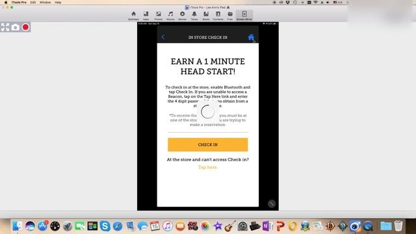Viewport: 416px width, 234px height.
Task: Tap the orange CHECK IN button
Action: tap(208, 144)
